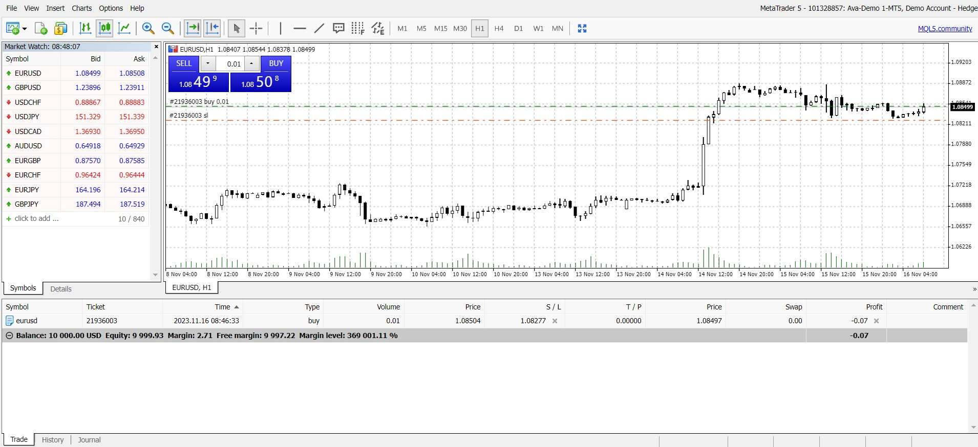Switch chart to line chart mode

[124, 29]
